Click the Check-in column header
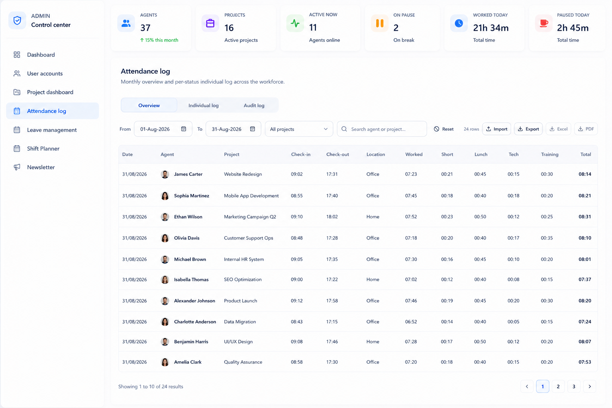Viewport: 612px width, 408px height. pos(301,155)
